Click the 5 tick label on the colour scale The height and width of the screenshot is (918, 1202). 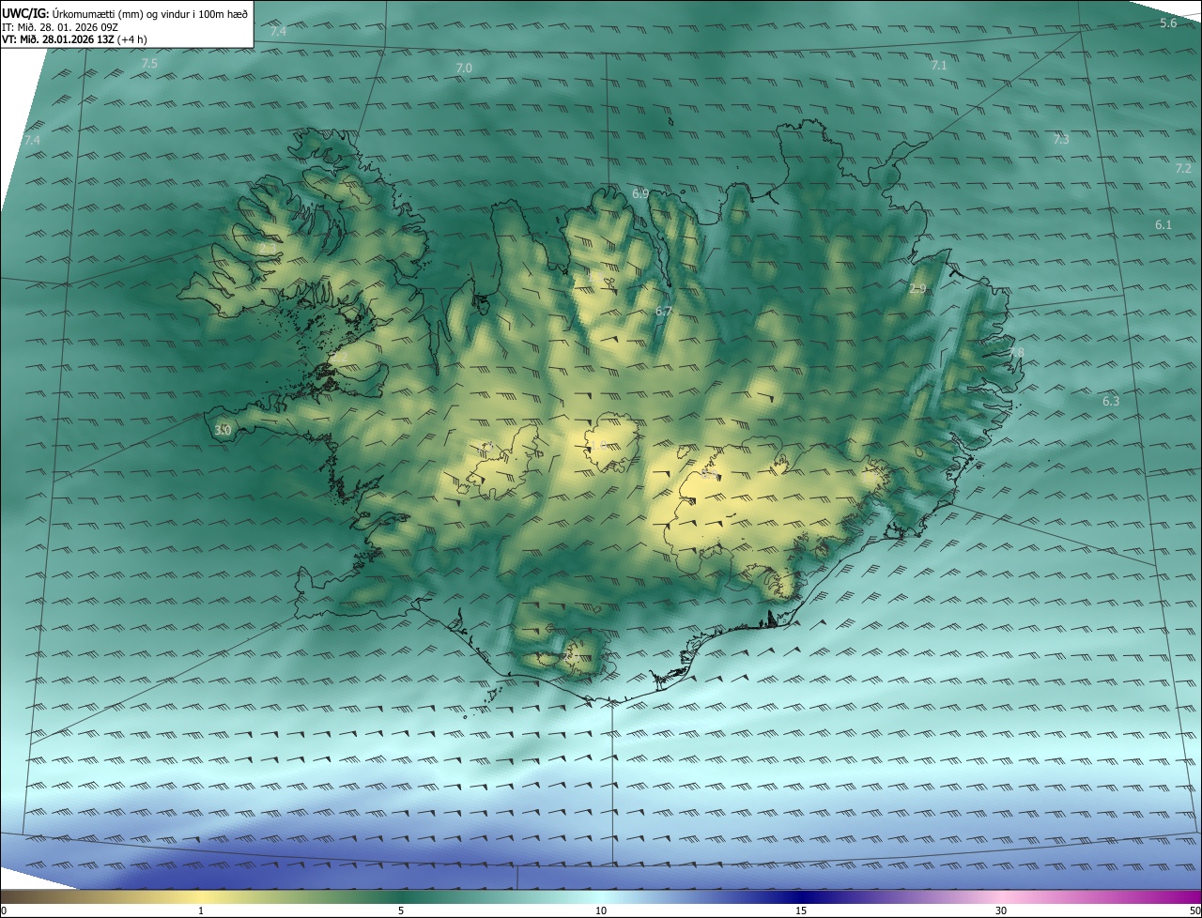401,910
